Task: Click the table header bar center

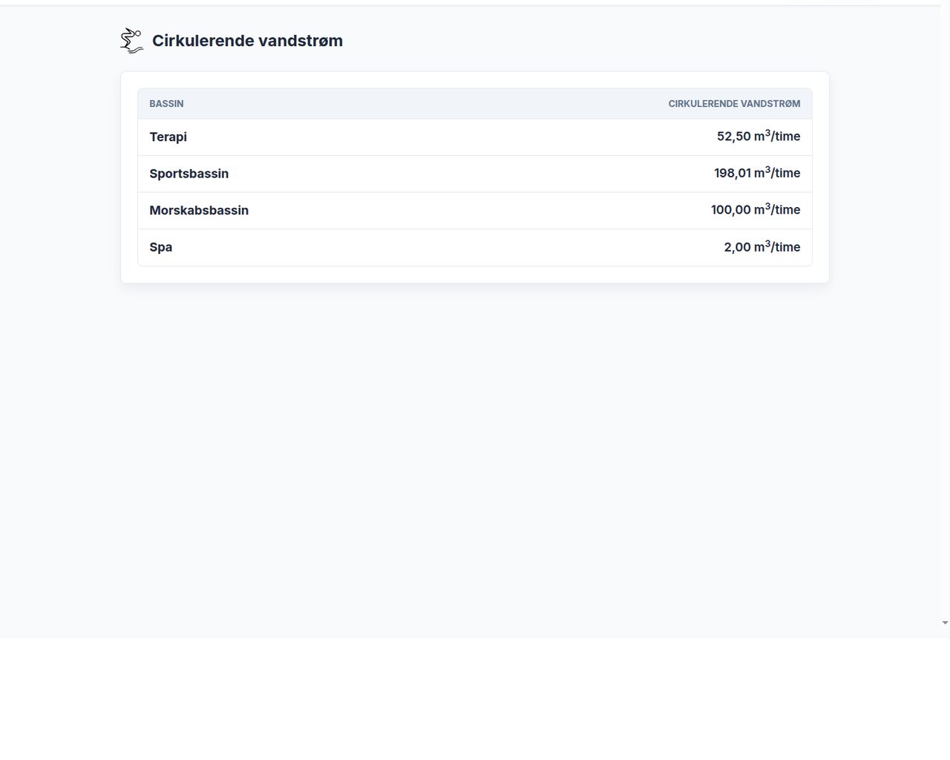Action: (475, 104)
